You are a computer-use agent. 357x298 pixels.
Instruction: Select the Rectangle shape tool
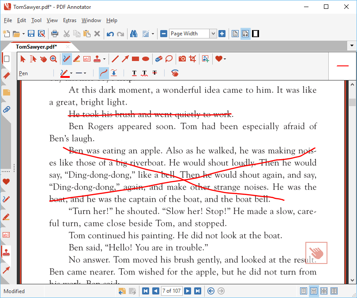[135, 59]
